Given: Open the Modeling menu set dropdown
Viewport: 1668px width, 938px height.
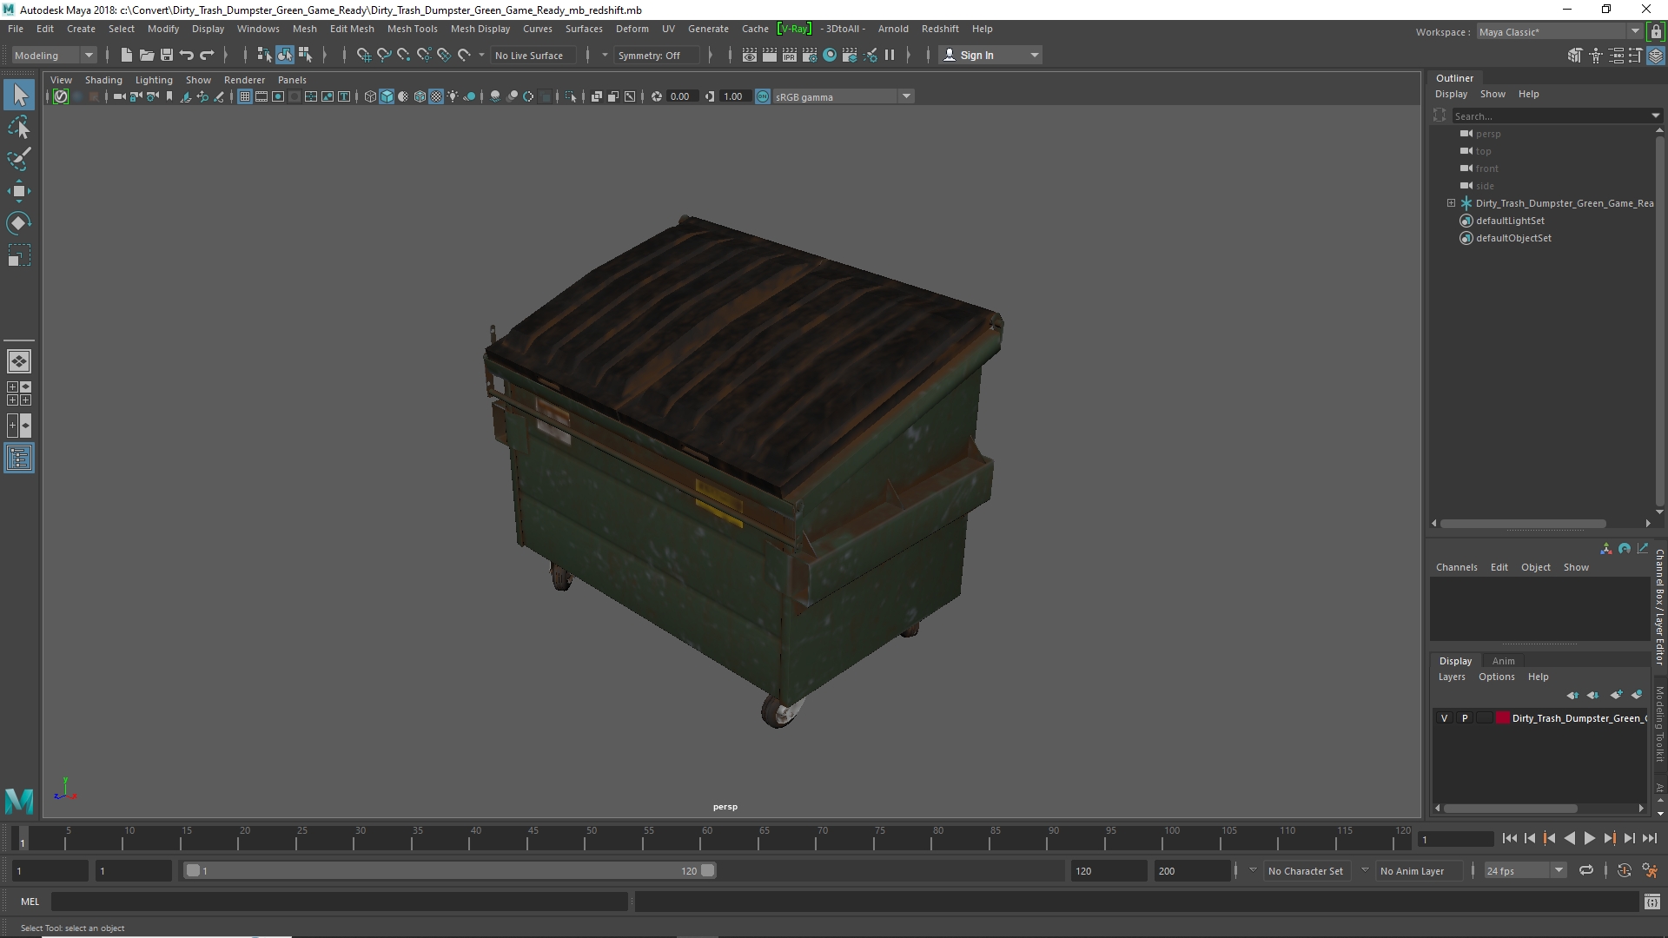Looking at the screenshot, I should pos(54,55).
